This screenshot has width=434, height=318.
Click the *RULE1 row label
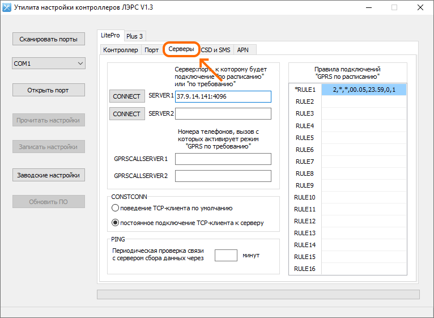305,90
